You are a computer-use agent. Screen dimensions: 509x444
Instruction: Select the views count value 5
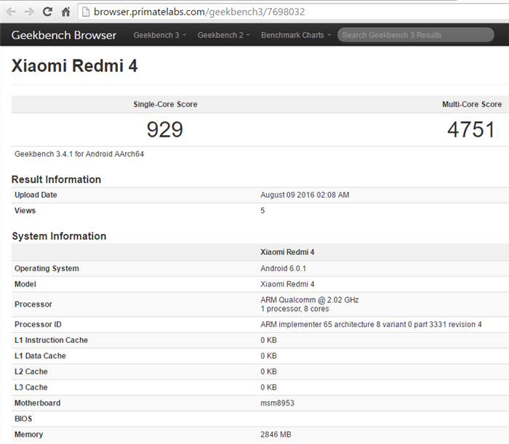tap(262, 211)
